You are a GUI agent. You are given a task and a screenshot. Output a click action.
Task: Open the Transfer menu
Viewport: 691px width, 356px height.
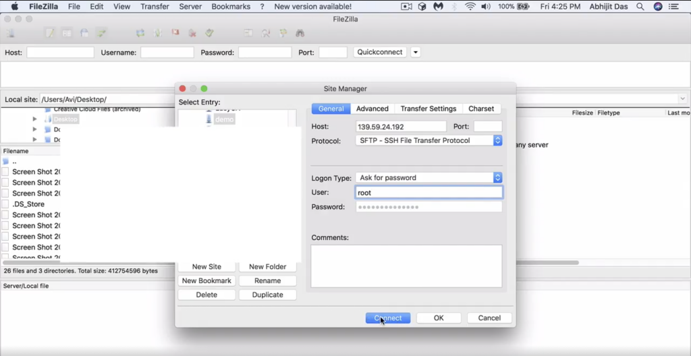(155, 7)
